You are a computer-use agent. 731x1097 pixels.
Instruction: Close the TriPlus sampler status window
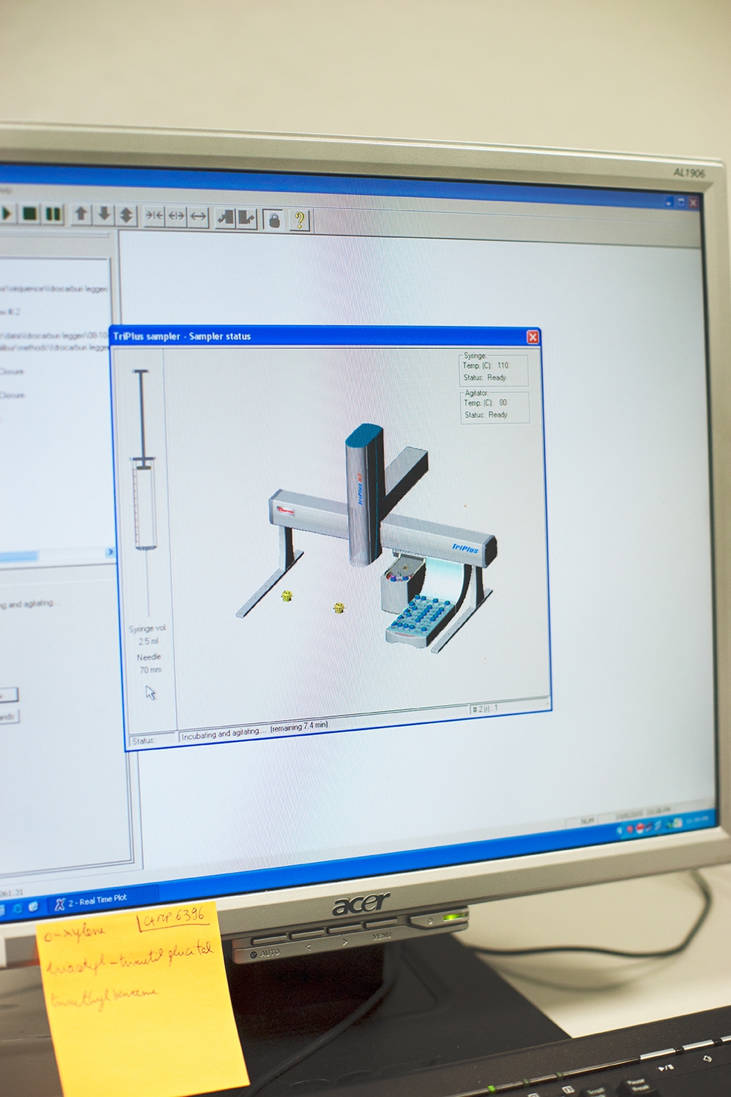532,337
